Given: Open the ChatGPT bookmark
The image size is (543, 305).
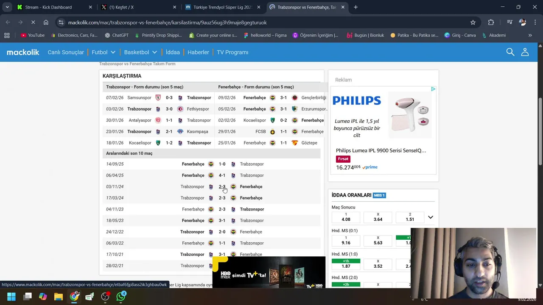Looking at the screenshot, I should pos(117,35).
